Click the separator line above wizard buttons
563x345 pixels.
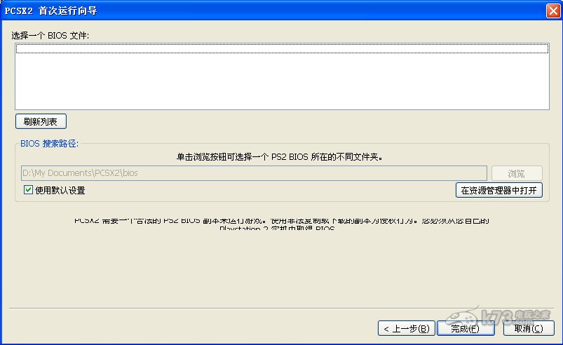click(280, 309)
